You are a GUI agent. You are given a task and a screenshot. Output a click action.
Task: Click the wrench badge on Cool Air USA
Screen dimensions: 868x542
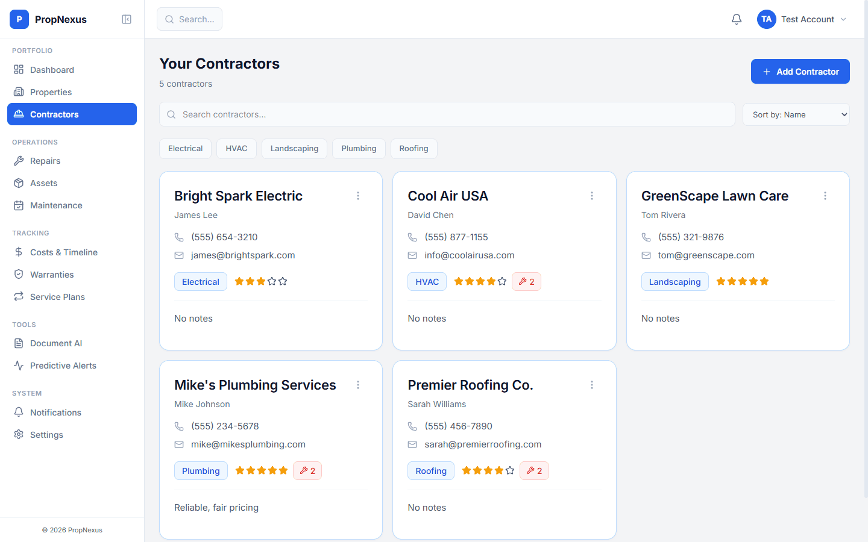pos(526,281)
